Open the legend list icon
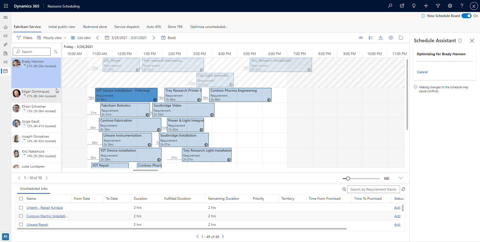Image resolution: width=480 pixels, height=242 pixels. coord(371,38)
